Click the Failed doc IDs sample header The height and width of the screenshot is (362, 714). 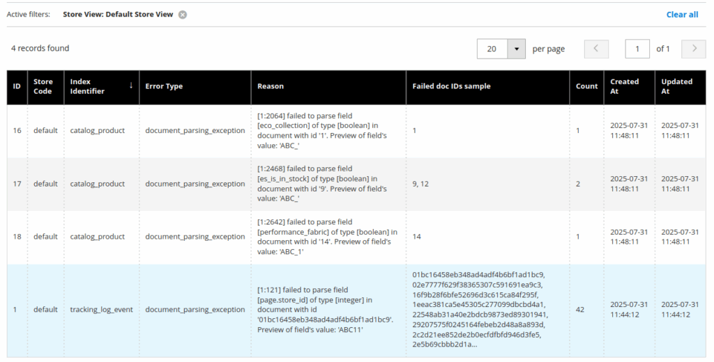click(451, 86)
